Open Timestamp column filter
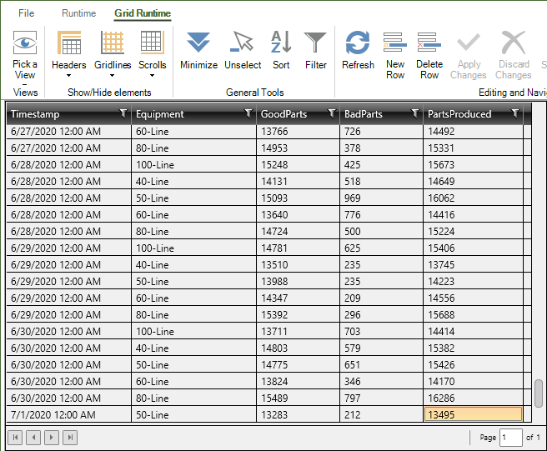This screenshot has width=547, height=451. (x=123, y=113)
